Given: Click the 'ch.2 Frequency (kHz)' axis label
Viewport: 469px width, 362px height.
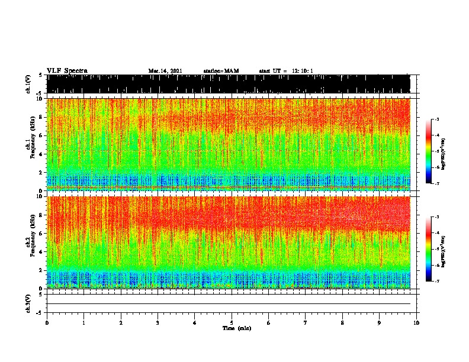Looking at the screenshot, I should click(31, 235).
